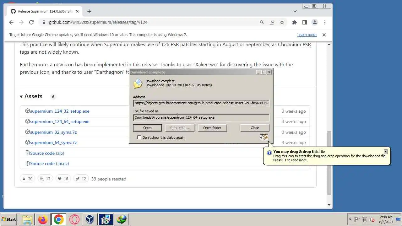The width and height of the screenshot is (402, 226).
Task: Launch Firefox from the taskbar
Action: coord(43,219)
